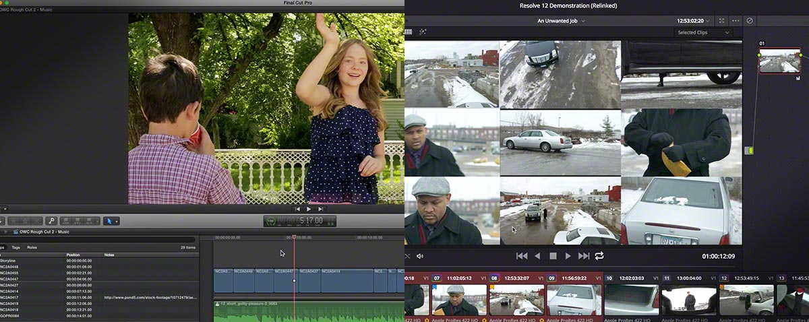
Task: Select the NC2A0414 row in the index
Action: click(98, 291)
